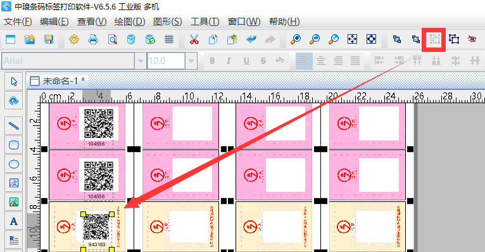Select the Zoom In magnifier
The width and height of the screenshot is (485, 252).
[296, 39]
